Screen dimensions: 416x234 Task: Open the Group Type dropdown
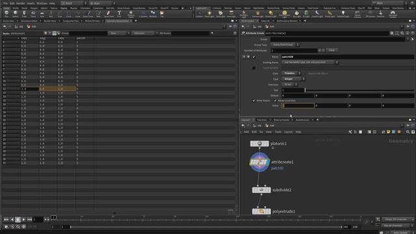pos(285,45)
